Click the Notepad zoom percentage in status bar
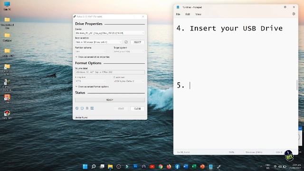This screenshot has height=171, width=304. click(x=231, y=152)
